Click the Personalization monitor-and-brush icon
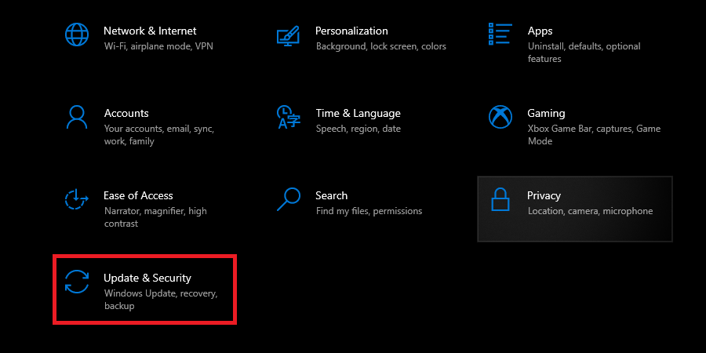 point(288,35)
